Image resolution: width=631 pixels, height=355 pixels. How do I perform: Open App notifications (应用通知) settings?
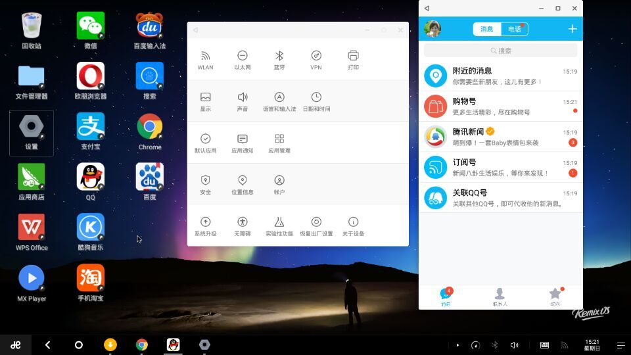point(243,144)
